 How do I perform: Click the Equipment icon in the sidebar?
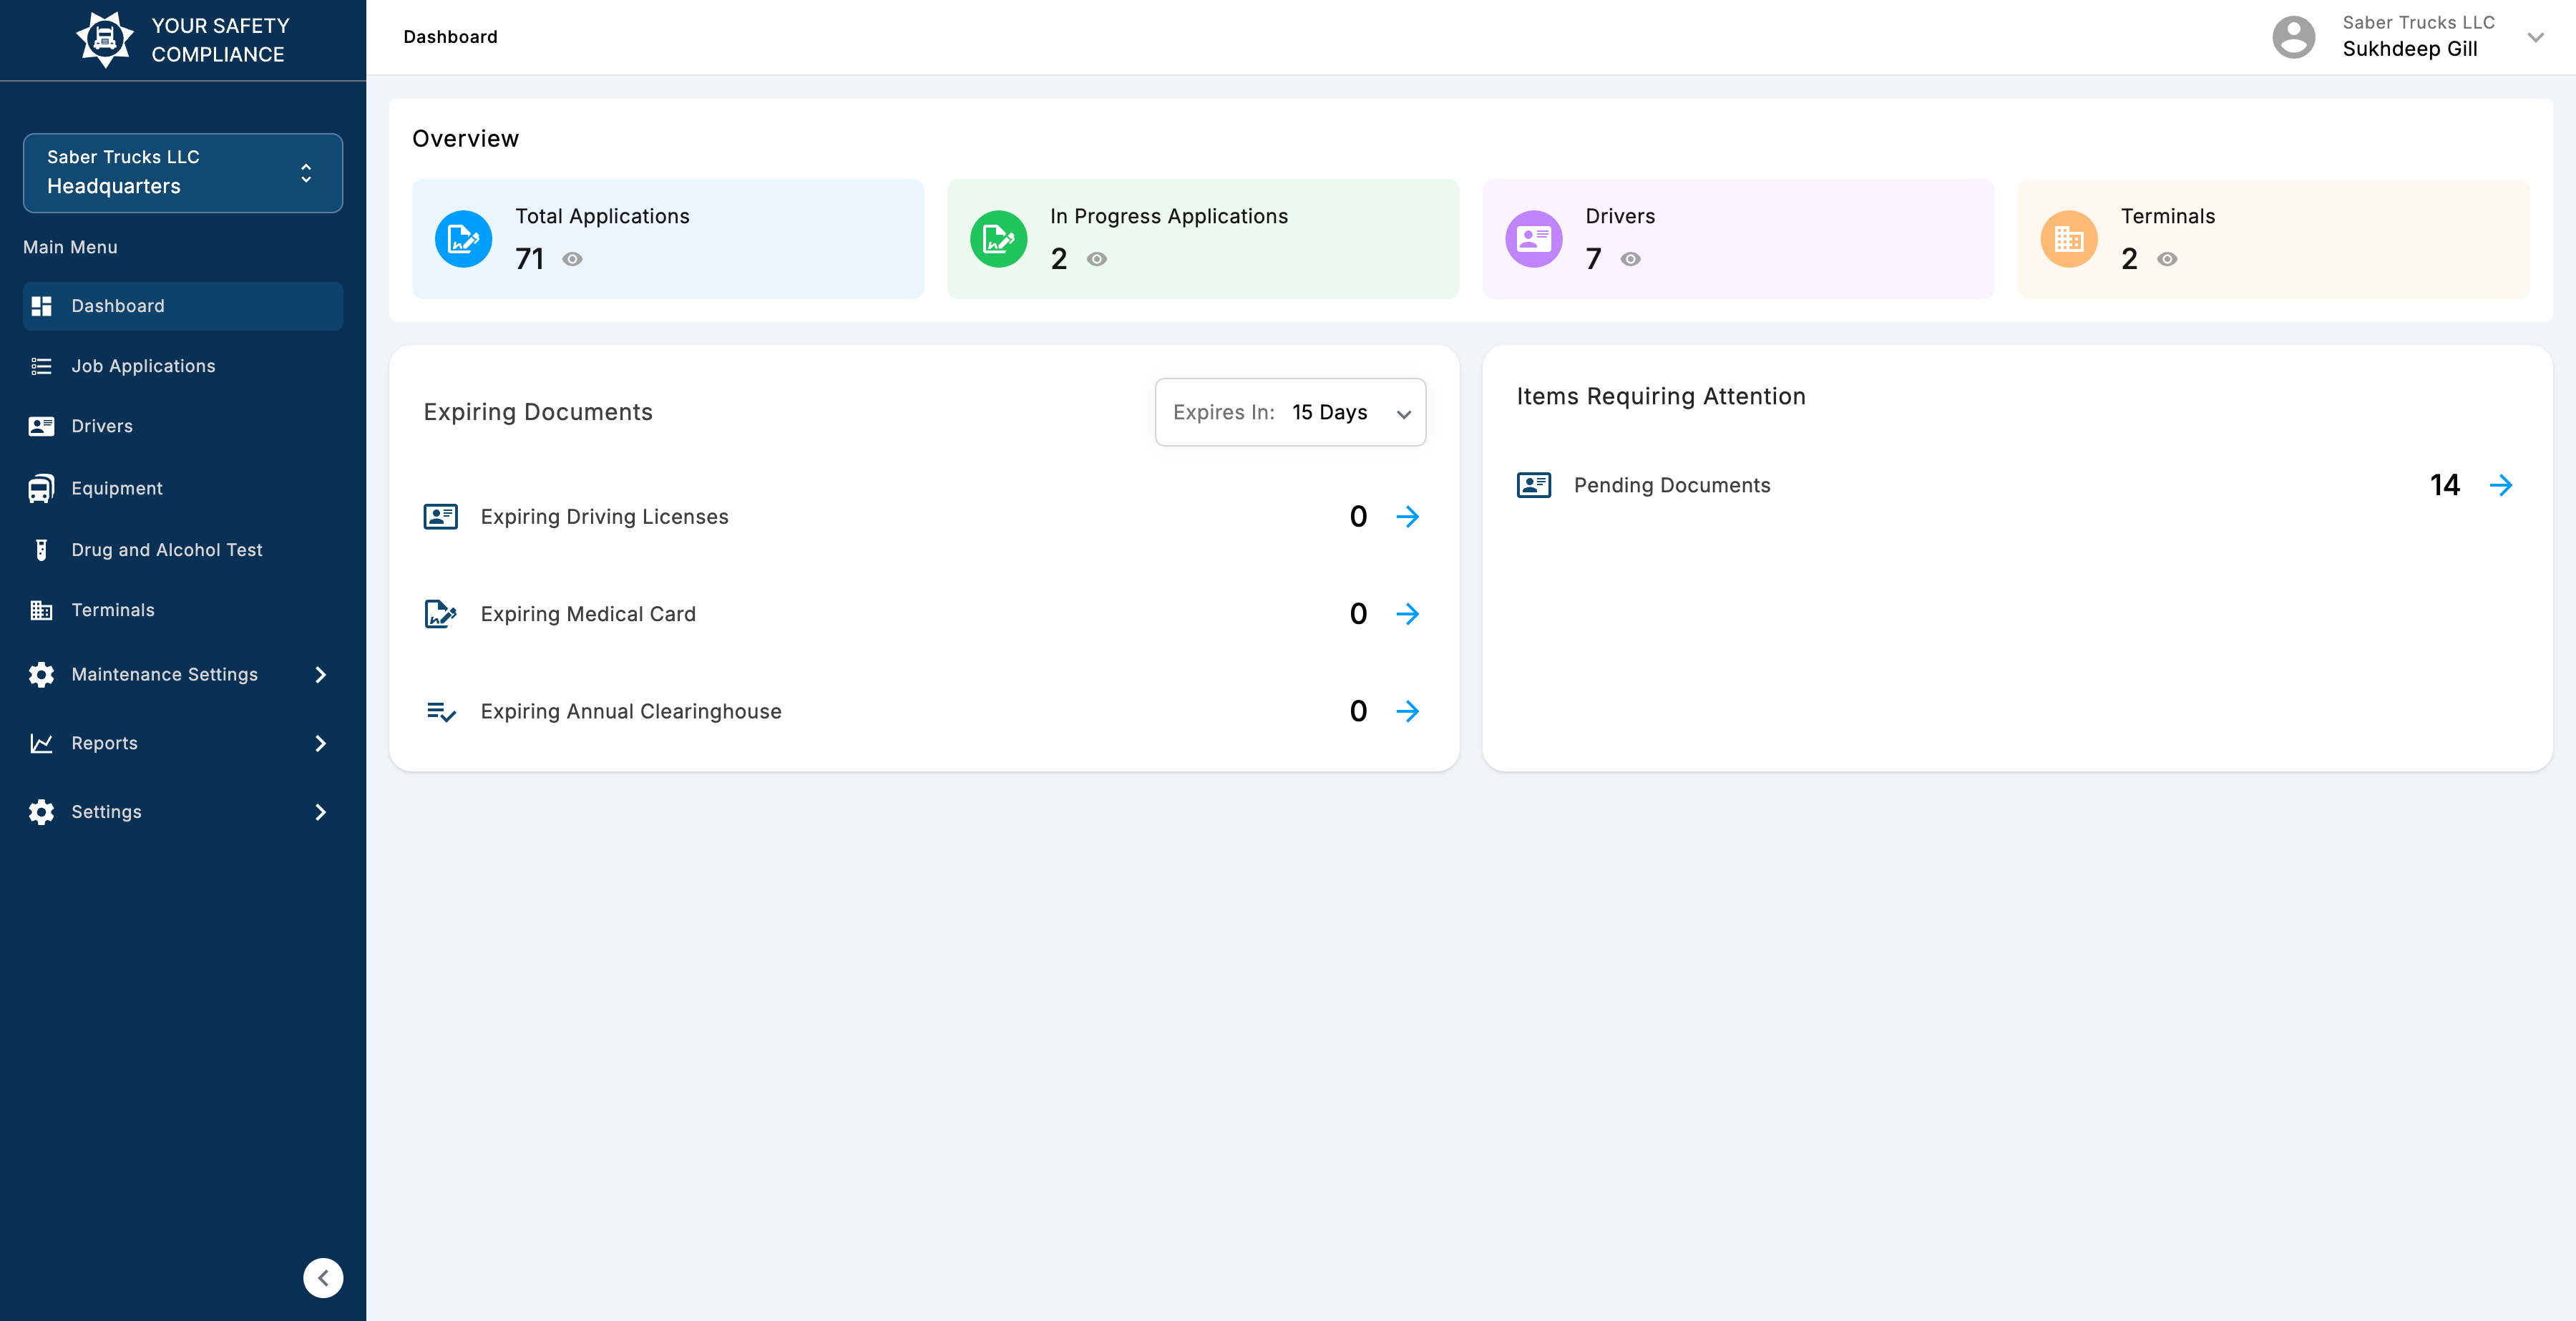coord(41,488)
